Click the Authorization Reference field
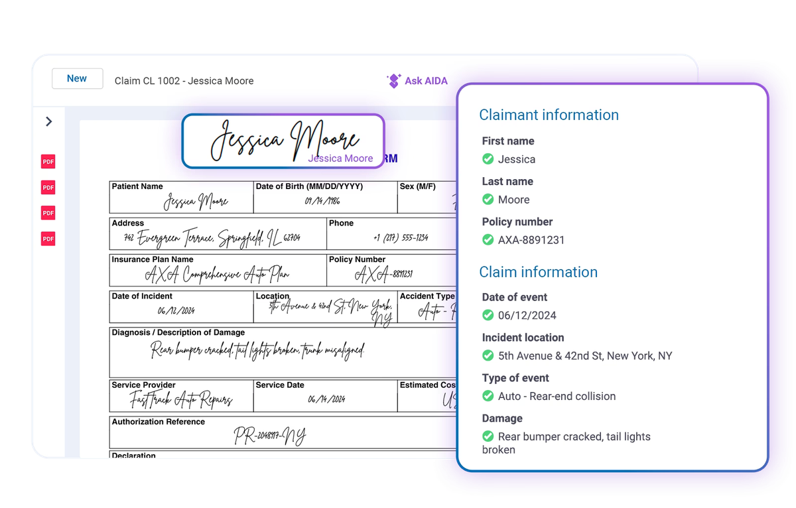This screenshot has height=508, width=796. pos(283,432)
